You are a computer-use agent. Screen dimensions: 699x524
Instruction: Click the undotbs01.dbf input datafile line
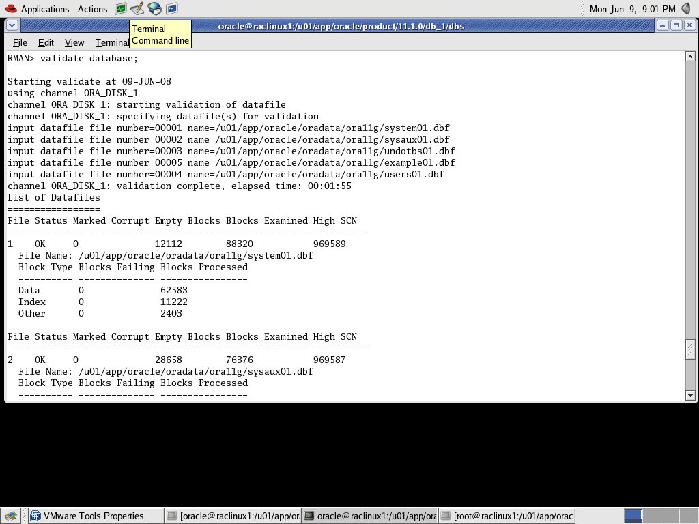(231, 151)
